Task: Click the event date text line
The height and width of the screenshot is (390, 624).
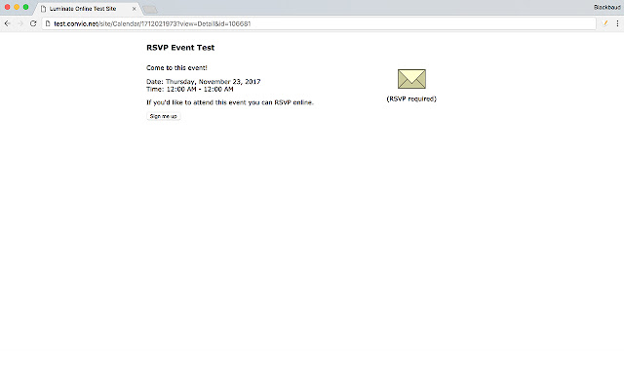Action: (203, 81)
